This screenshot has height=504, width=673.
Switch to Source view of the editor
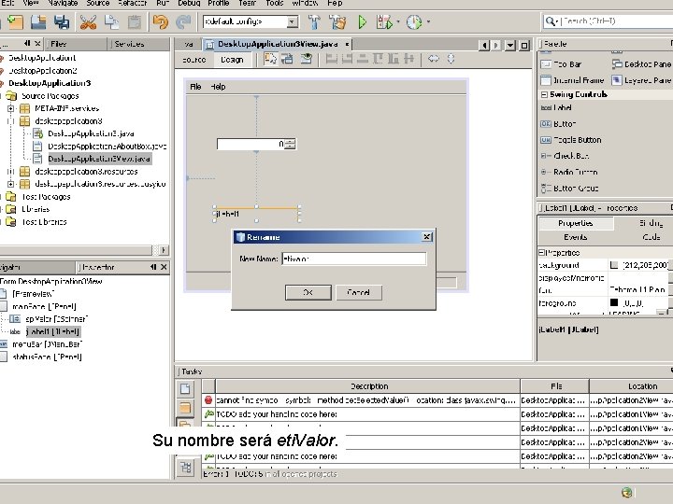(x=194, y=60)
